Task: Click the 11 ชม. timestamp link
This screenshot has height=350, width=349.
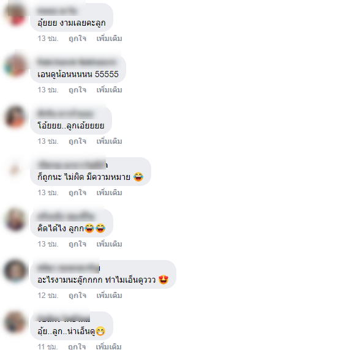Action: click(48, 347)
